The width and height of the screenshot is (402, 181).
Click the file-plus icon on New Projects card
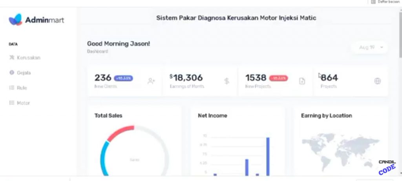302,81
